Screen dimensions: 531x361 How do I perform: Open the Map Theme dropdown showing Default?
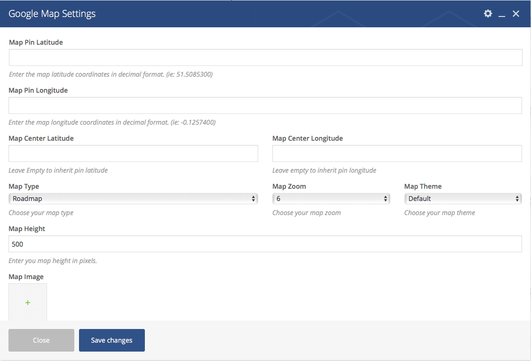click(463, 199)
